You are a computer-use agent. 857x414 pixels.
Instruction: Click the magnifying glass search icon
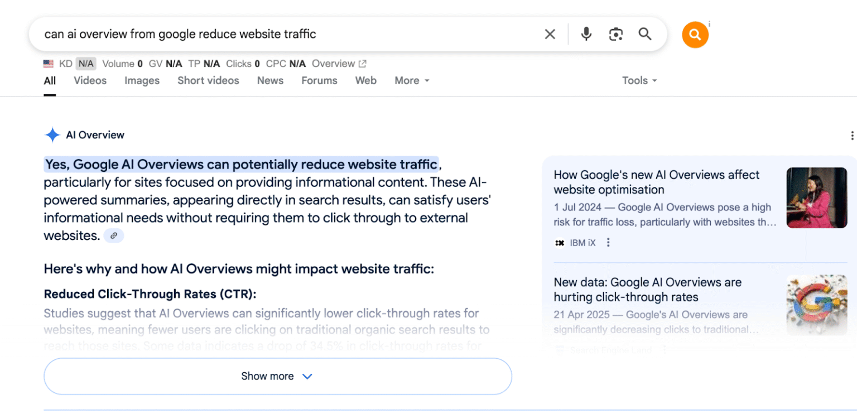pos(645,34)
